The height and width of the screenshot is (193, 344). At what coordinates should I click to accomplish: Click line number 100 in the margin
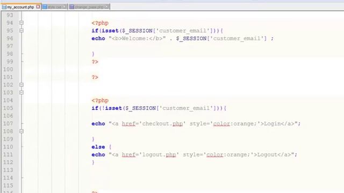pos(8,69)
